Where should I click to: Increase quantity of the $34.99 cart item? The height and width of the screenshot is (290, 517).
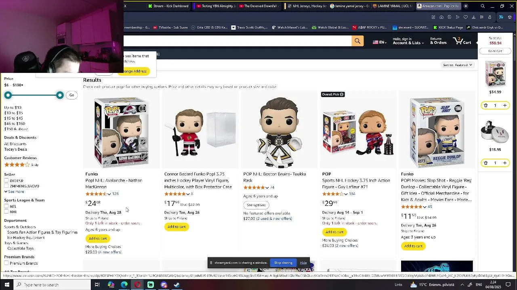pos(504,106)
